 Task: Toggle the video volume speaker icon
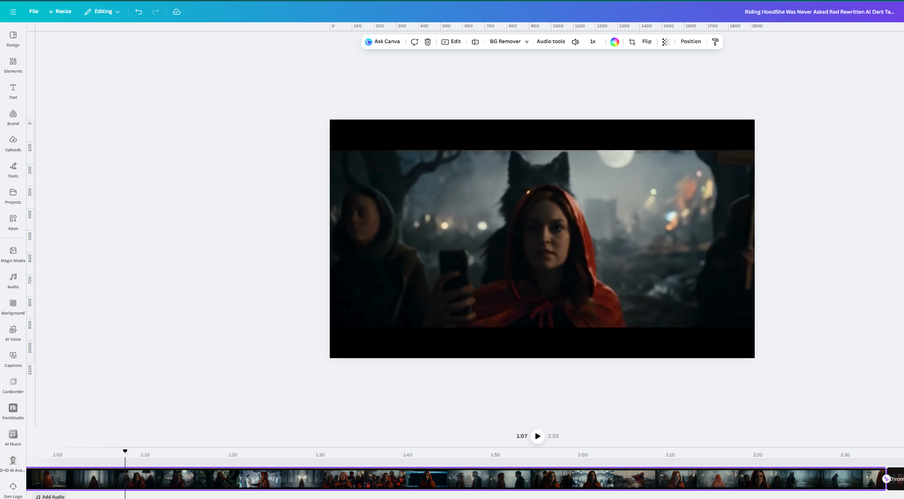(x=575, y=42)
